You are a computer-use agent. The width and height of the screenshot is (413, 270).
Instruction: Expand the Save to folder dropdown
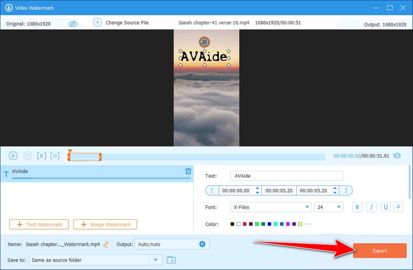(x=155, y=260)
